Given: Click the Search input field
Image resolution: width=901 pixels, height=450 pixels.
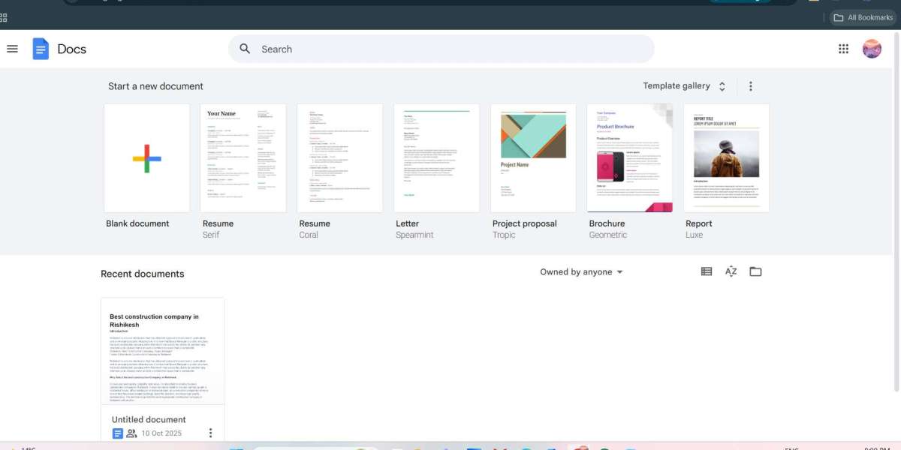Looking at the screenshot, I should (x=450, y=49).
